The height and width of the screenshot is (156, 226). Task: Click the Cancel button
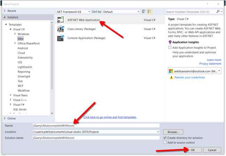(x=212, y=150)
